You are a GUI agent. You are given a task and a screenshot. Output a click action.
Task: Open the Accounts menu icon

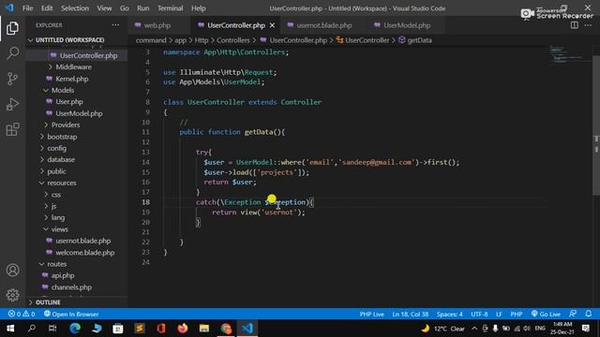tap(12, 271)
